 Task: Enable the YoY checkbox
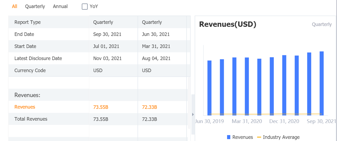[x=85, y=6]
